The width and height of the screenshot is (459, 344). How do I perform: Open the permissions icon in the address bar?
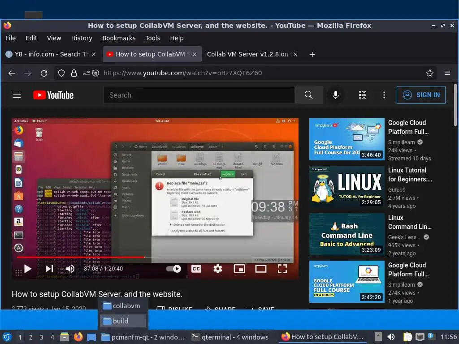pos(87,73)
